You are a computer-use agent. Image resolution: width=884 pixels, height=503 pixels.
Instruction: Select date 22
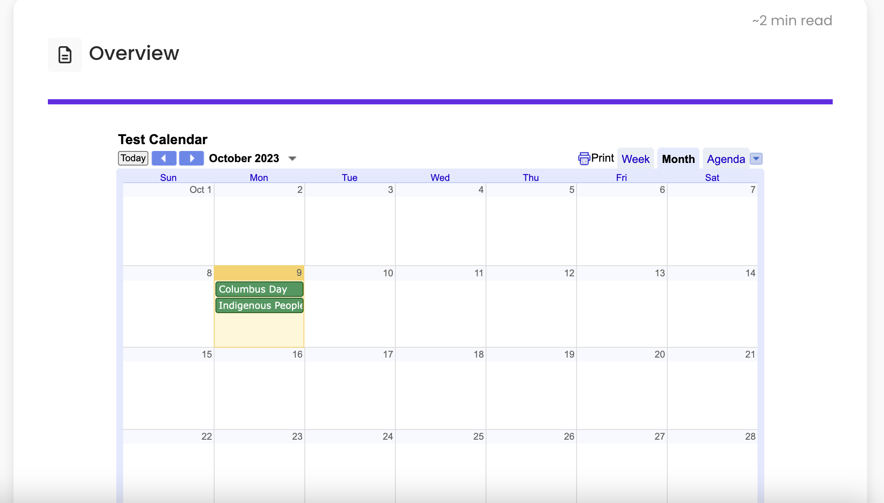click(x=207, y=437)
